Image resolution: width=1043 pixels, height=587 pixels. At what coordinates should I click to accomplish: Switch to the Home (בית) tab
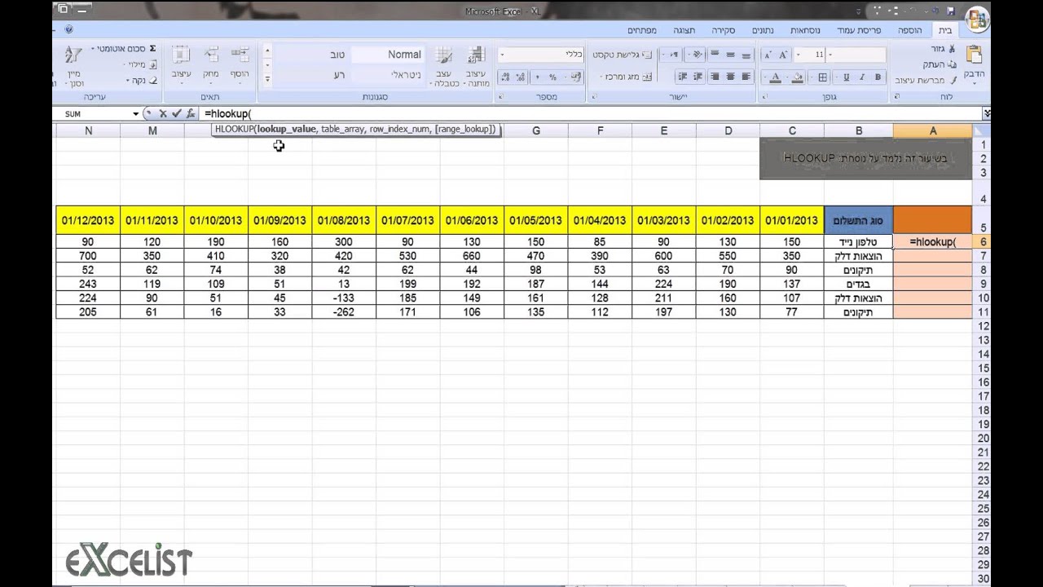click(x=945, y=30)
